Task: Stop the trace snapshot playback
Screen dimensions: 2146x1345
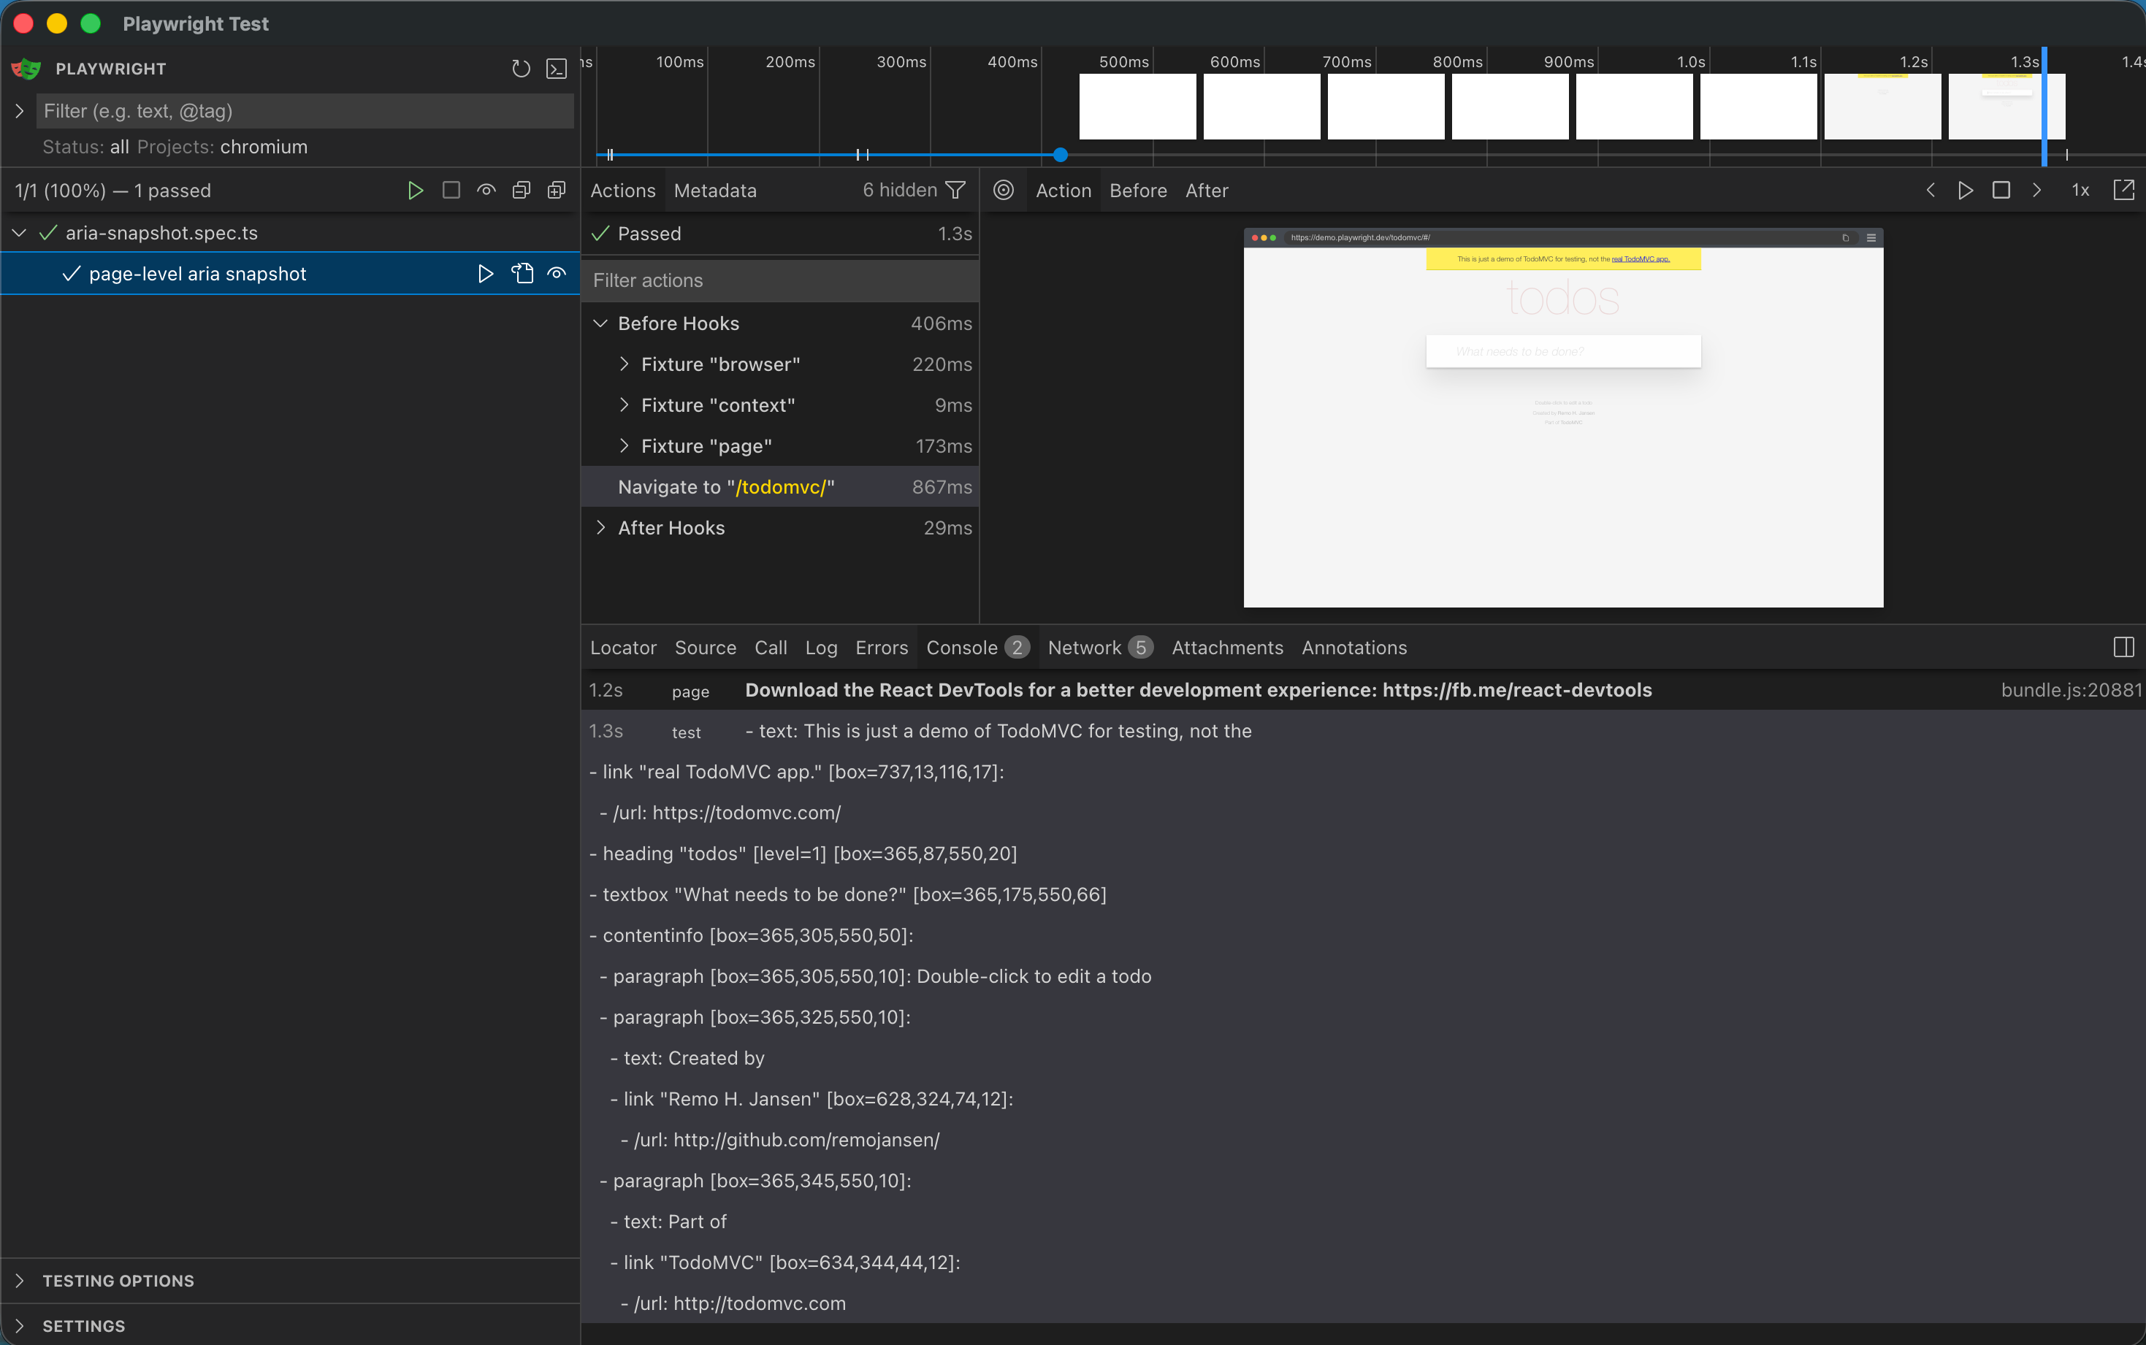Action: (x=2001, y=191)
